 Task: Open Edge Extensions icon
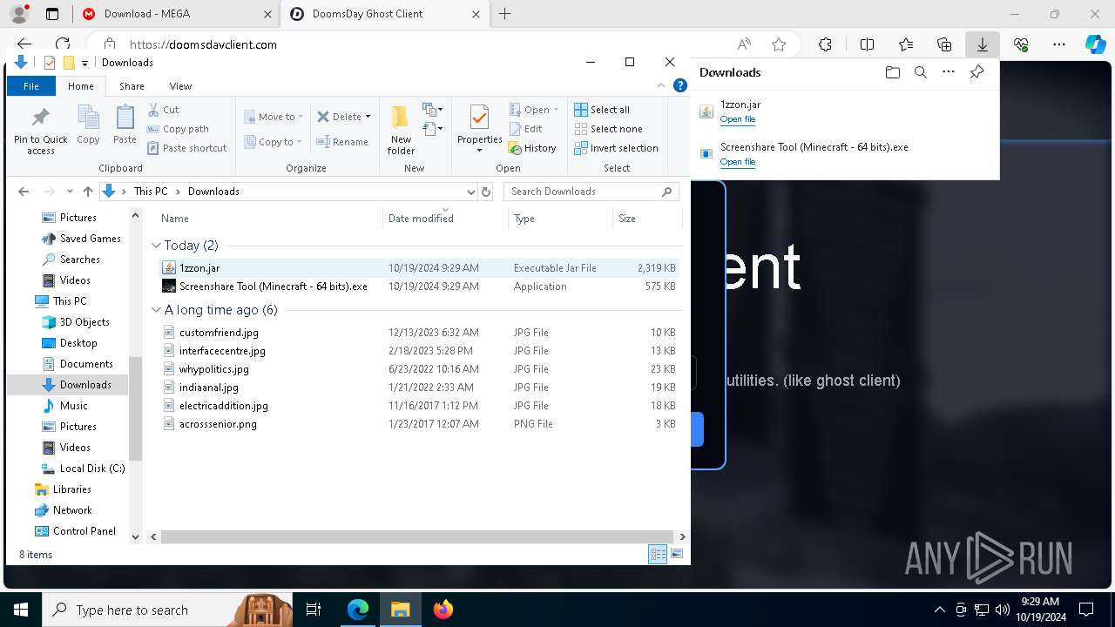[x=825, y=44]
